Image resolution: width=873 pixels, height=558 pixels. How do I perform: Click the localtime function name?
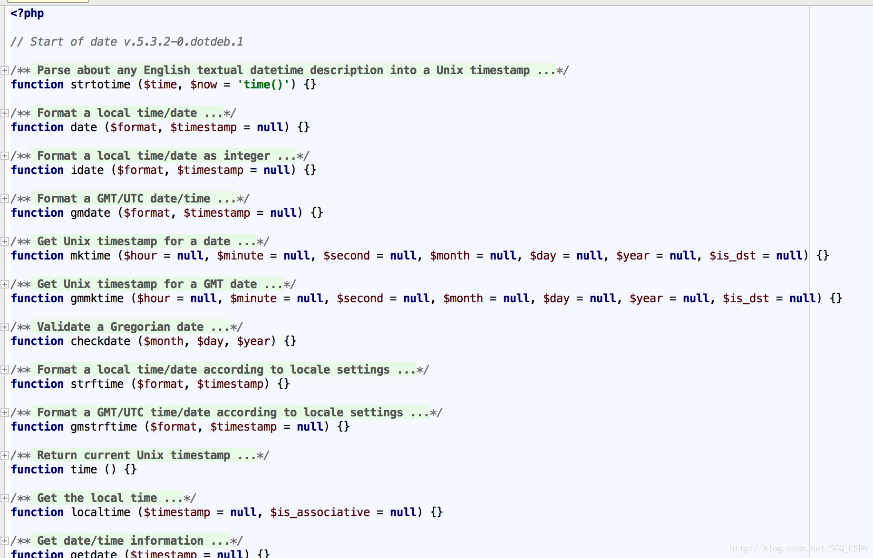point(100,512)
